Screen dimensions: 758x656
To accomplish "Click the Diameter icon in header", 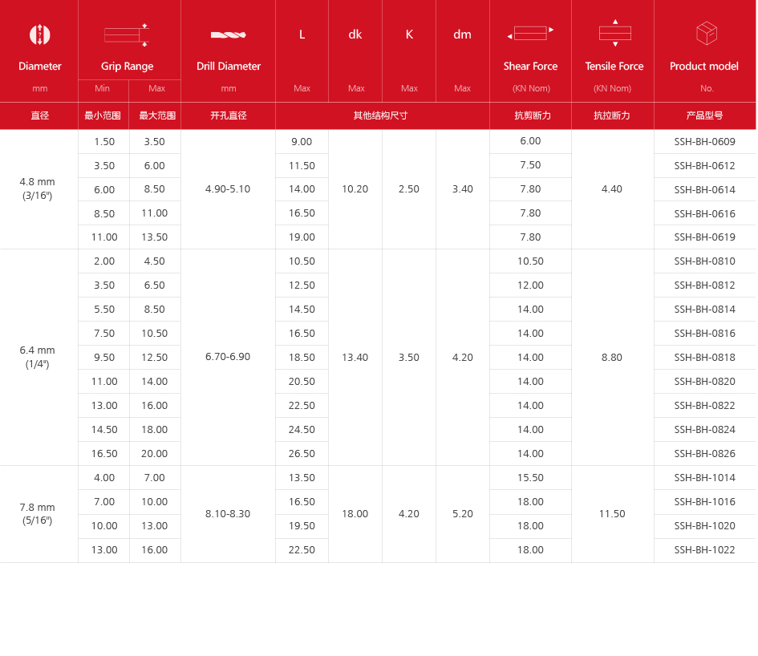I will [x=39, y=34].
